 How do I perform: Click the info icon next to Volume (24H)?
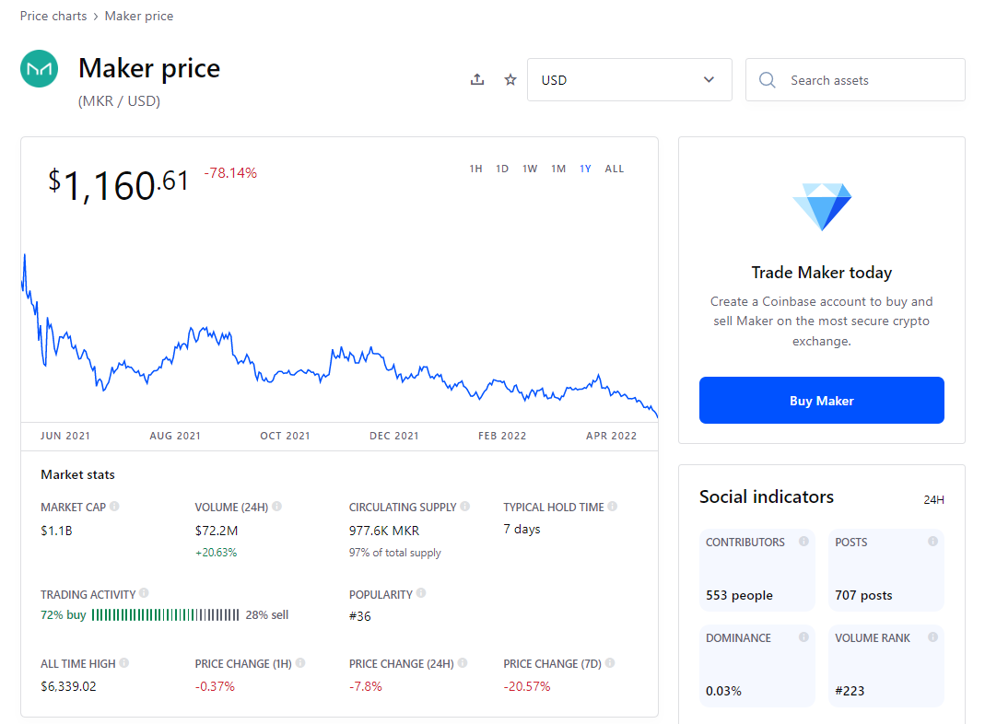[x=277, y=506]
